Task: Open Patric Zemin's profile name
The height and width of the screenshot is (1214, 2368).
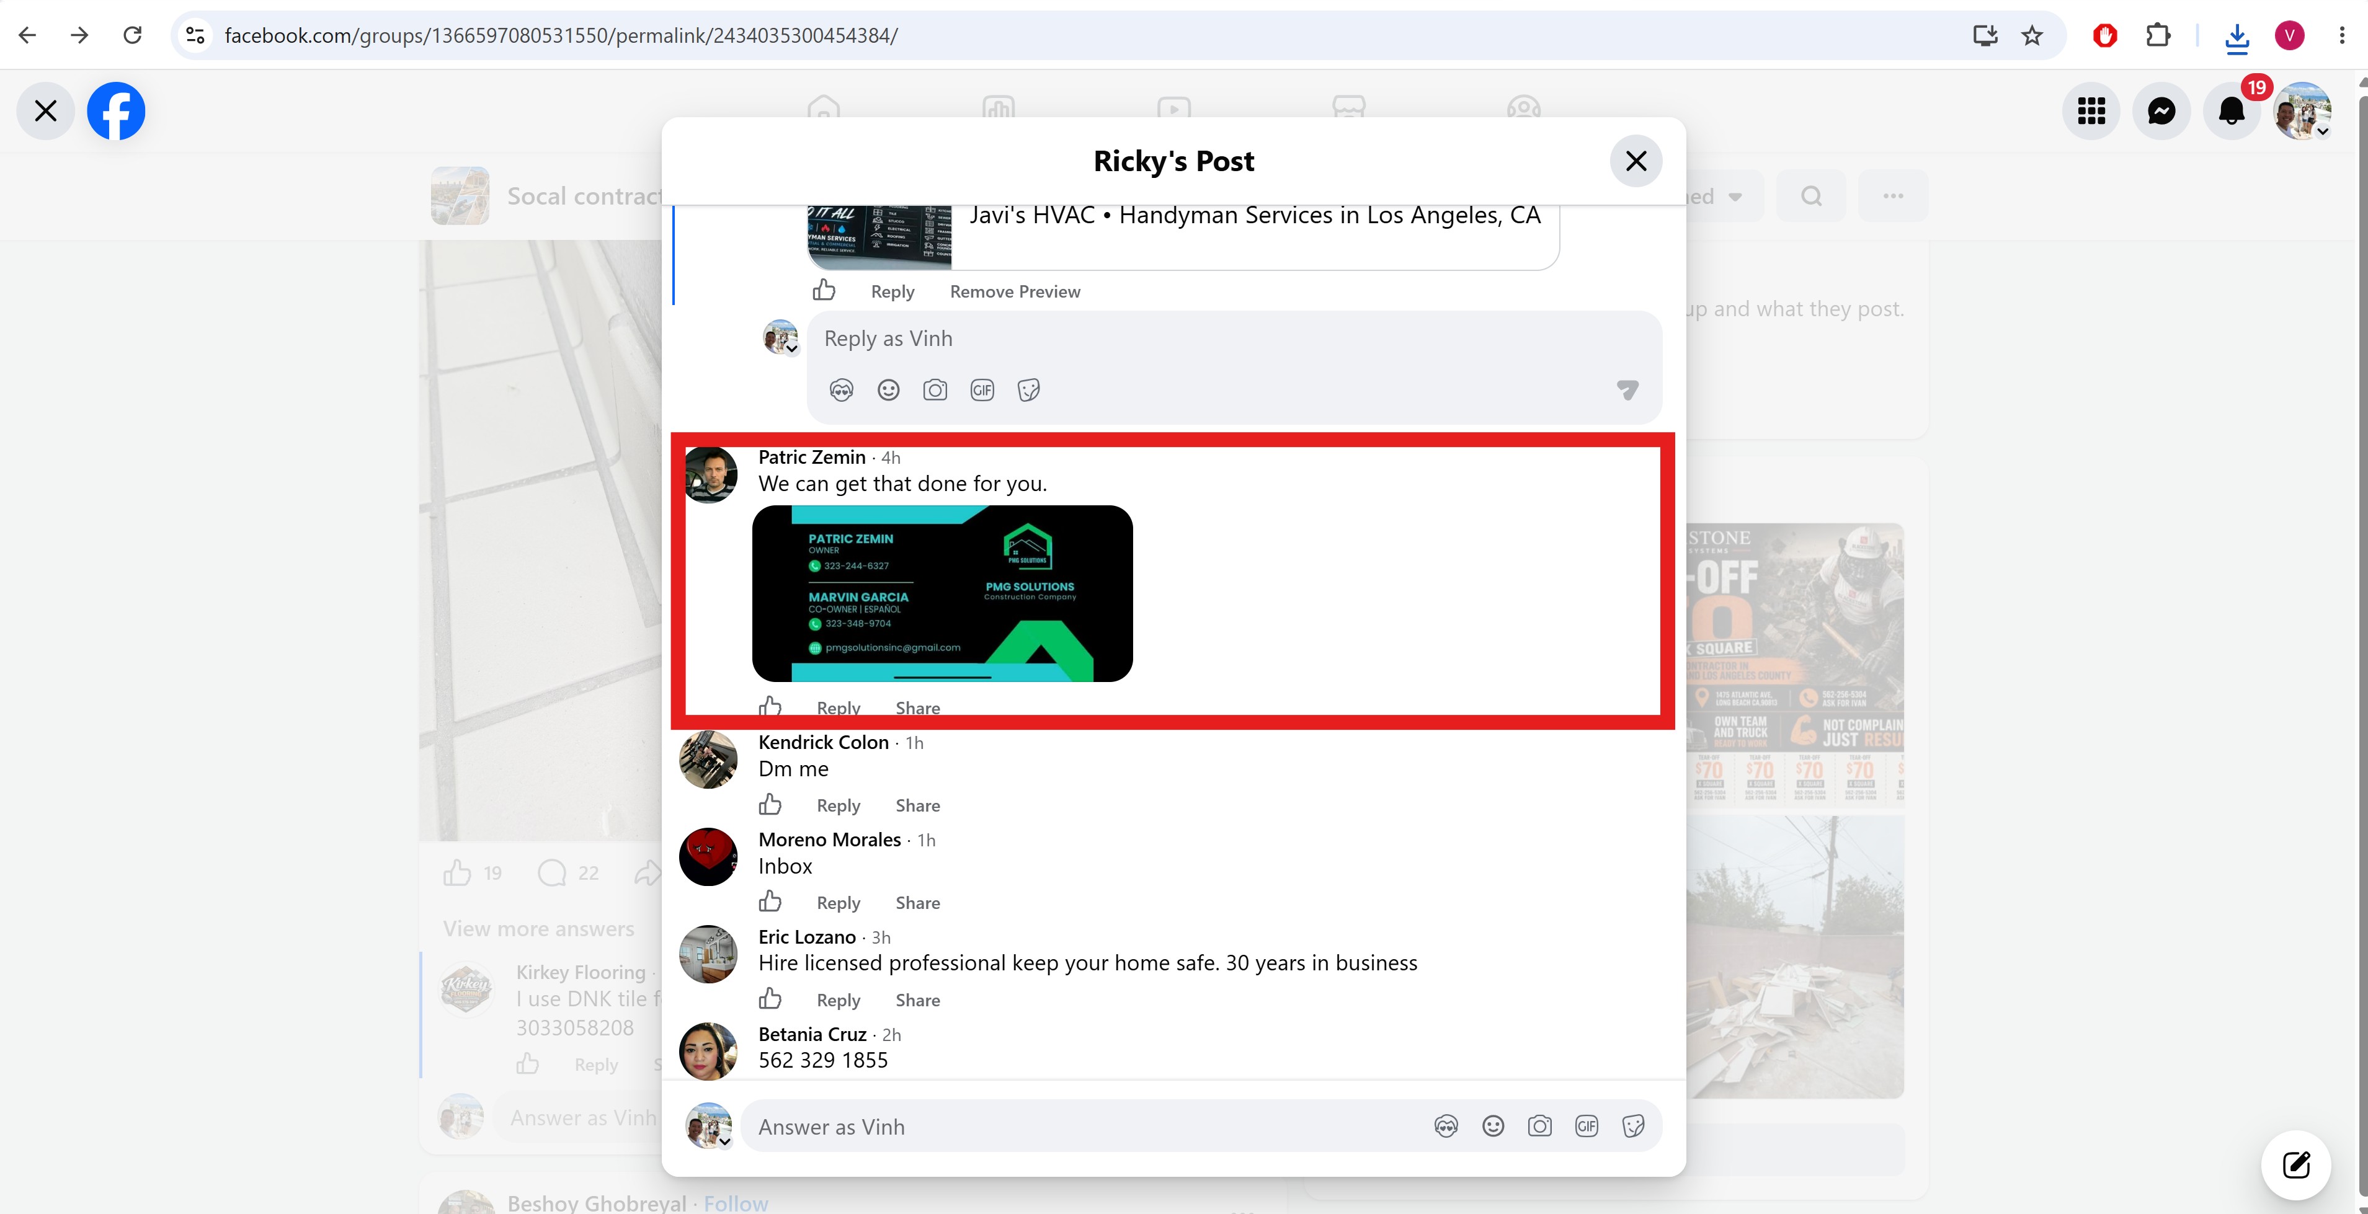Action: point(812,457)
